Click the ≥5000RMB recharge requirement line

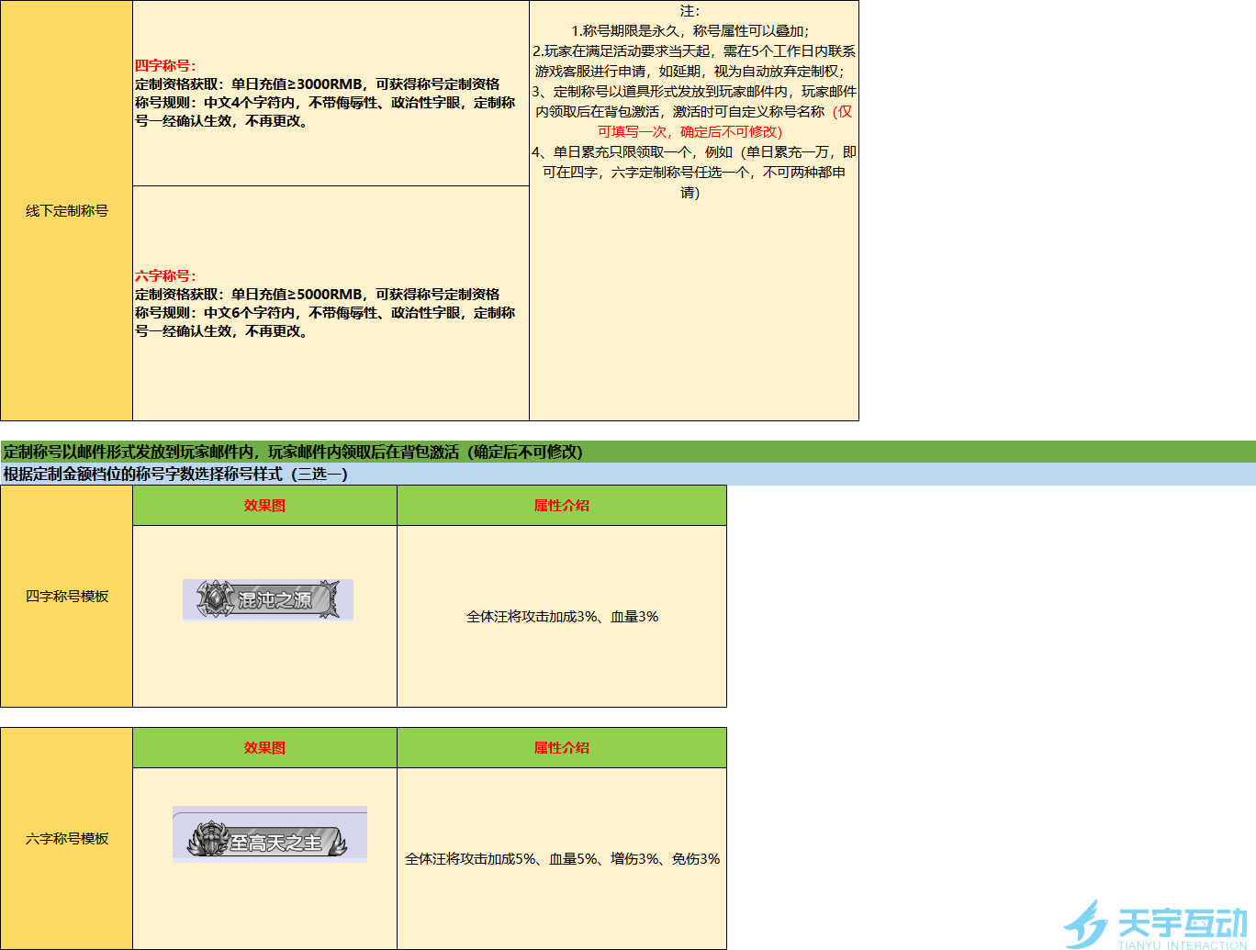318,295
